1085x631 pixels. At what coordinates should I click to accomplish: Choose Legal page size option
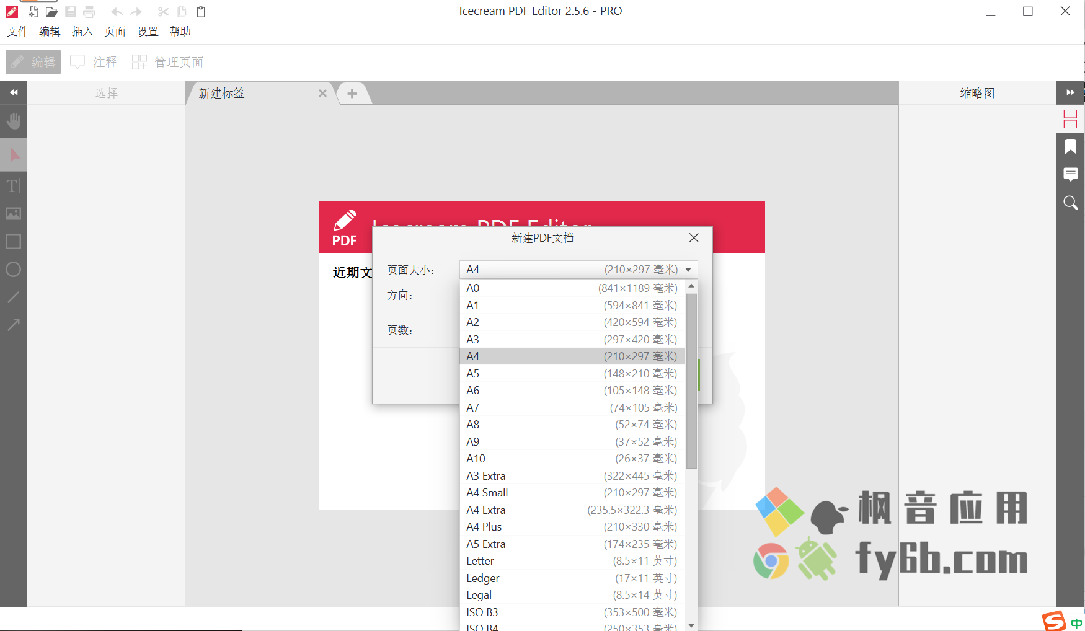coord(572,595)
